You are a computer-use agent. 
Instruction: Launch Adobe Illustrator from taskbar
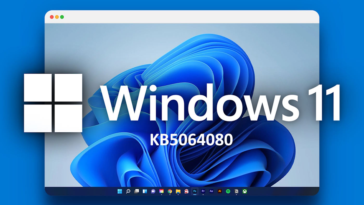(220, 191)
